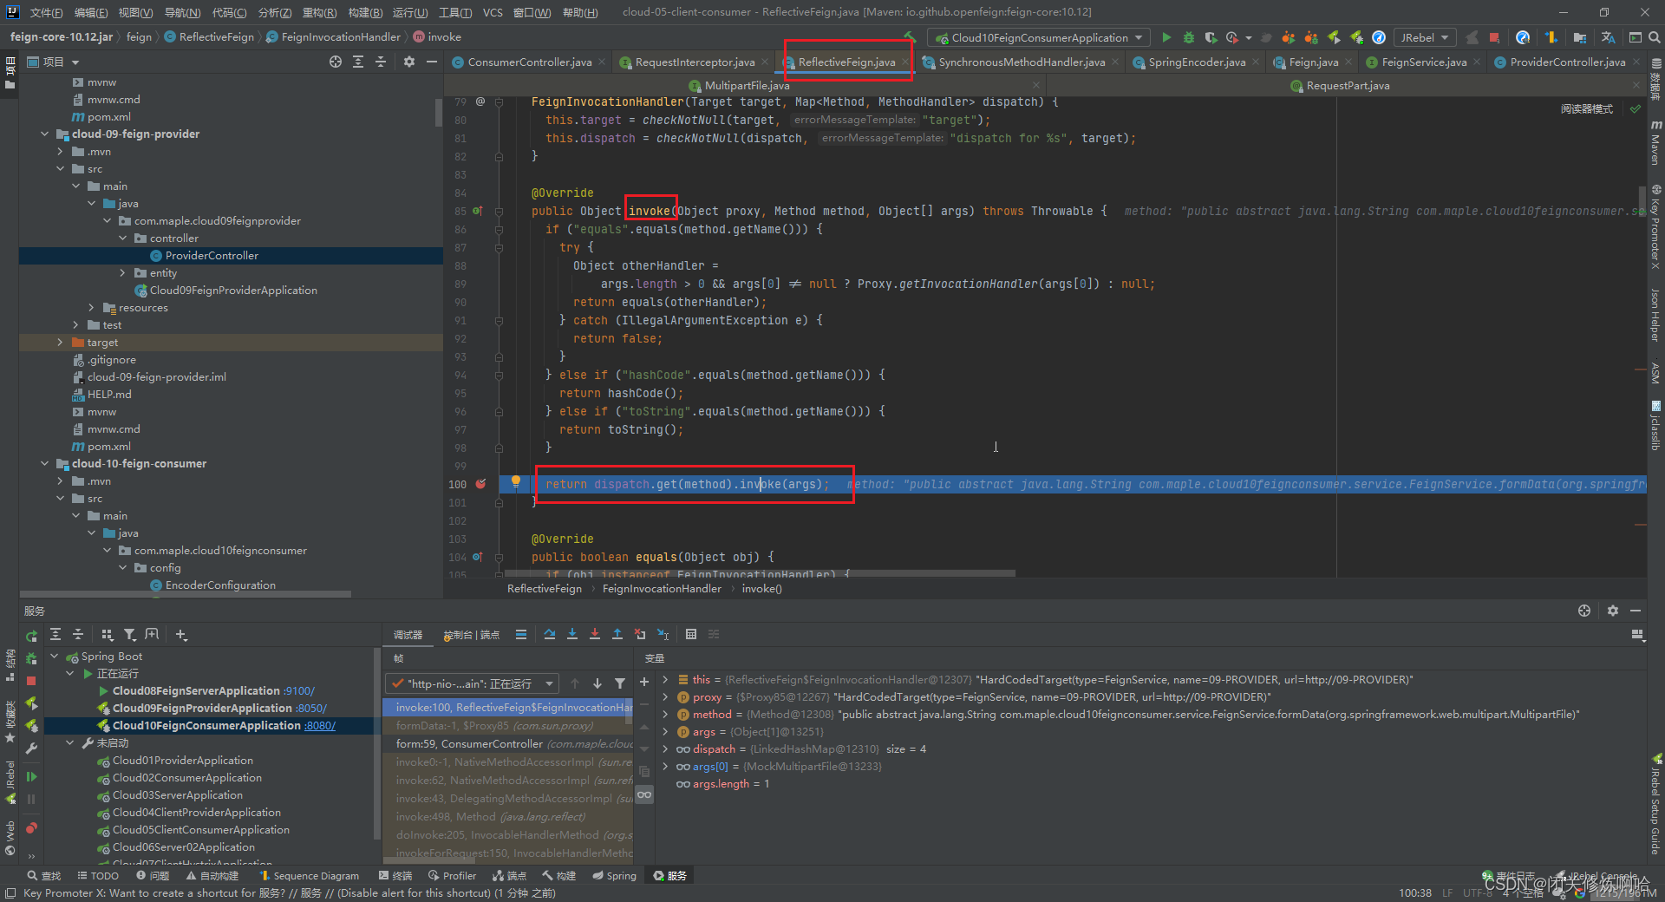Click the Step Out debugger icon

click(617, 635)
